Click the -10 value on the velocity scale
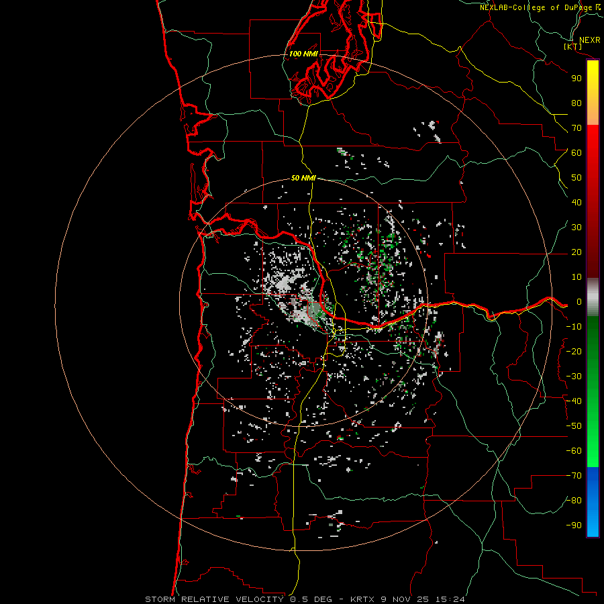 click(574, 327)
